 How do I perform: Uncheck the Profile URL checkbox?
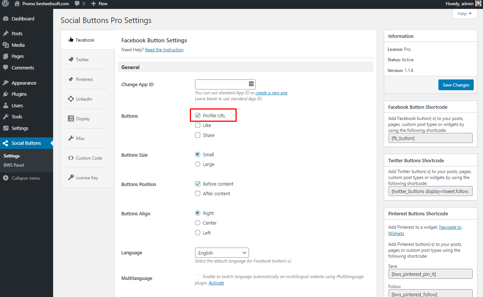coord(198,115)
